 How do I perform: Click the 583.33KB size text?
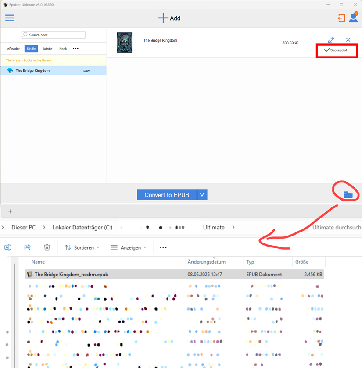(290, 43)
